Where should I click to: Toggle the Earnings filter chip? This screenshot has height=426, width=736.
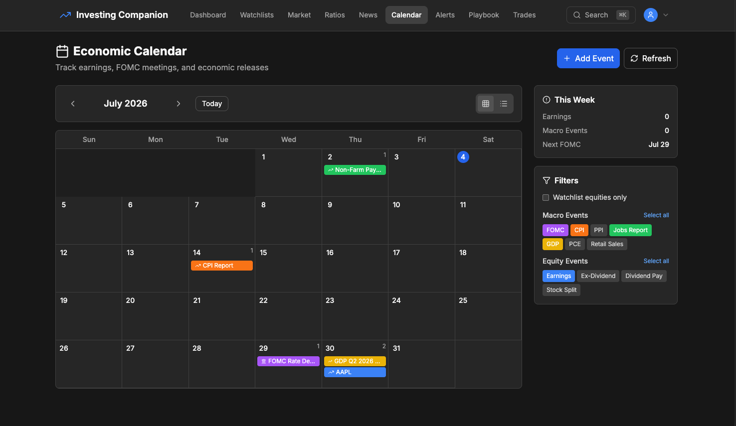click(558, 276)
